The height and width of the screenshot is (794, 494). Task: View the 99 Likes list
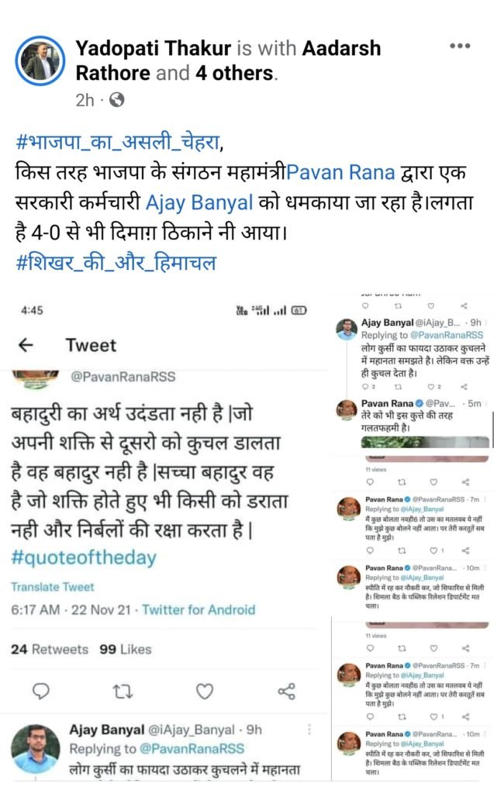pyautogui.click(x=125, y=649)
